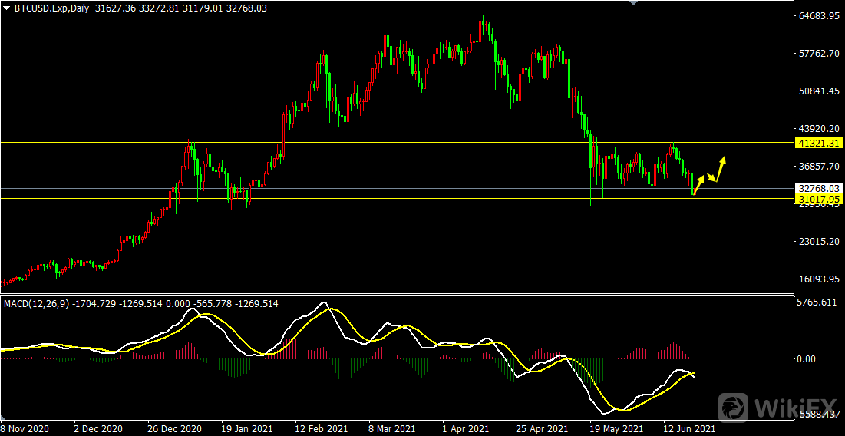Image resolution: width=845 pixels, height=436 pixels.
Task: Click the 12 Jun 2021 date label
Action: click(x=689, y=428)
